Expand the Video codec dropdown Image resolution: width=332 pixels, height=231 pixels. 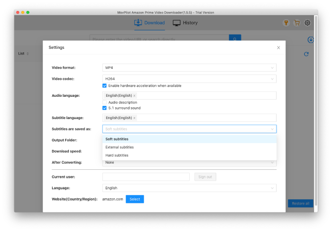click(x=189, y=79)
